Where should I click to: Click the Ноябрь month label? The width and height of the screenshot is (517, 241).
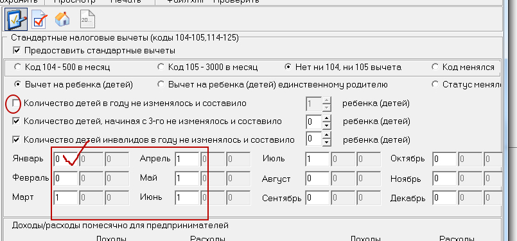click(x=405, y=179)
